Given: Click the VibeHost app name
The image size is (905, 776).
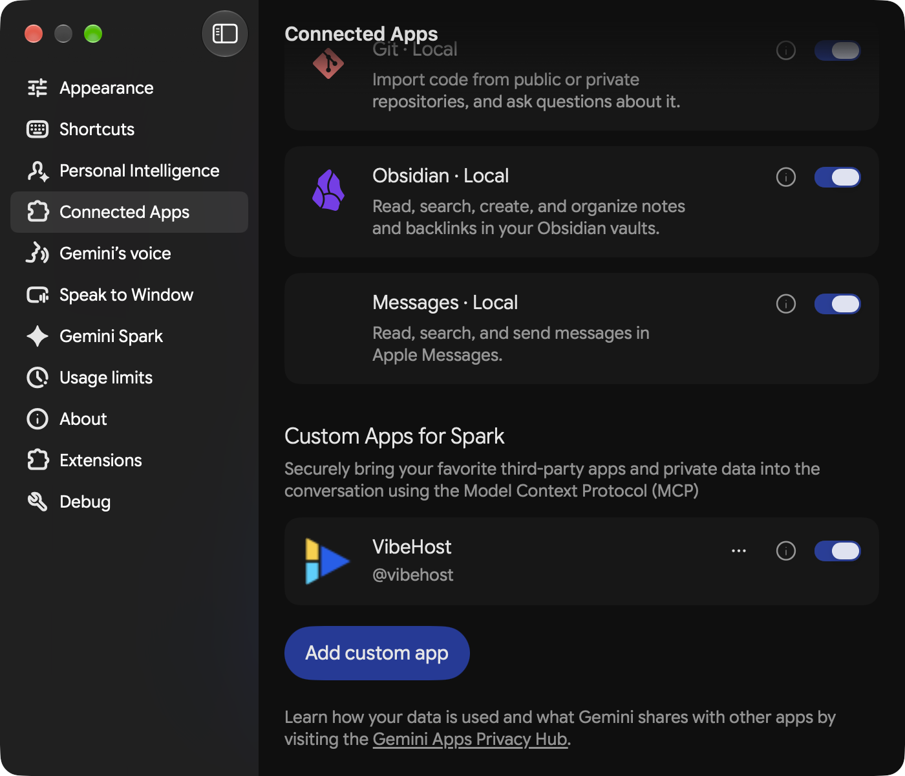Looking at the screenshot, I should click(x=412, y=547).
